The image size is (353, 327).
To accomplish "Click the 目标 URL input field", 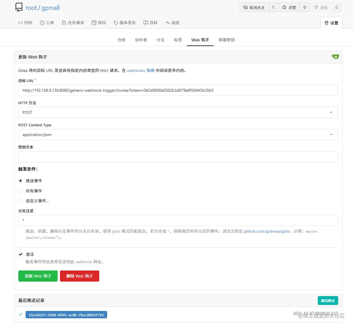I will (x=178, y=90).
